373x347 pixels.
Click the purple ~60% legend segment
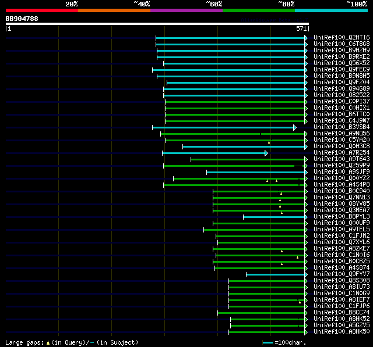click(186, 10)
